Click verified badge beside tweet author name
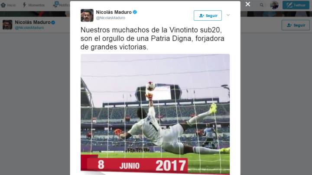The width and height of the screenshot is (312, 175). pyautogui.click(x=135, y=12)
